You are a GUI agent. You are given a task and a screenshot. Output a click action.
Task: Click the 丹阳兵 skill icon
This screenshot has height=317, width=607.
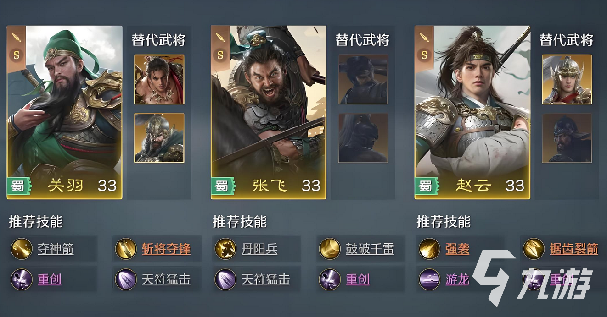[225, 249]
